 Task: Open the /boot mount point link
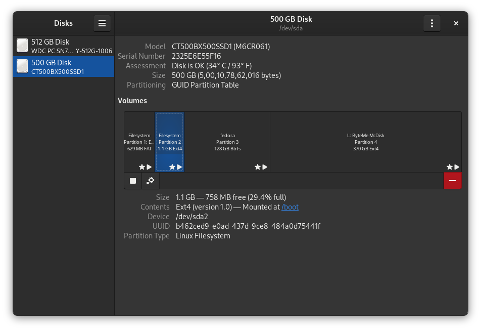coord(290,207)
